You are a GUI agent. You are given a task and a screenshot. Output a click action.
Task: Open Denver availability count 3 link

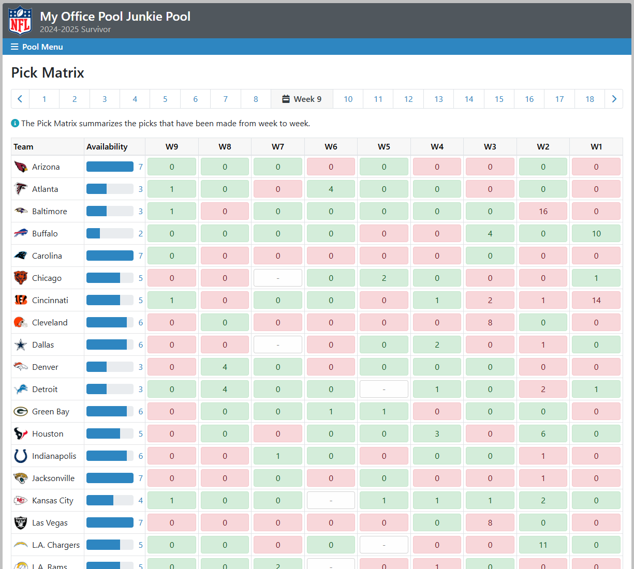click(140, 367)
